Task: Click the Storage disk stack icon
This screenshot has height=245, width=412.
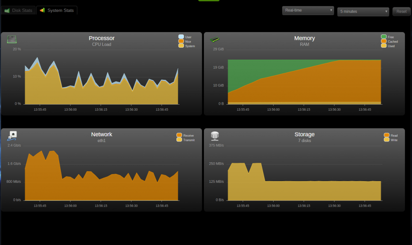Action: click(x=215, y=136)
